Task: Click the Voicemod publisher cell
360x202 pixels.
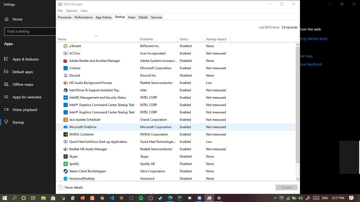Action: tap(147, 179)
